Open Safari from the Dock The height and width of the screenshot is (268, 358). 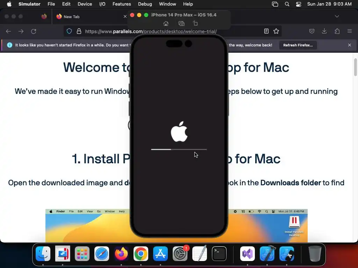[x=102, y=254]
